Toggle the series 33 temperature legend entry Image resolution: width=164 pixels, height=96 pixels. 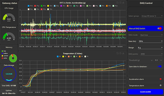(70, 56)
